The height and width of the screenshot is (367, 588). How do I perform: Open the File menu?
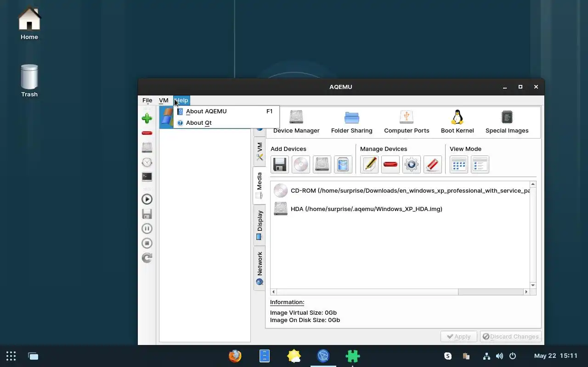click(147, 100)
